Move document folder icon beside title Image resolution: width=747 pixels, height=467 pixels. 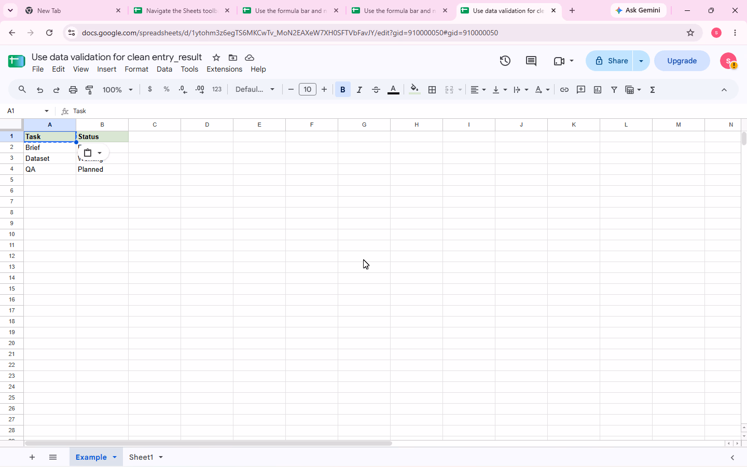tap(233, 58)
